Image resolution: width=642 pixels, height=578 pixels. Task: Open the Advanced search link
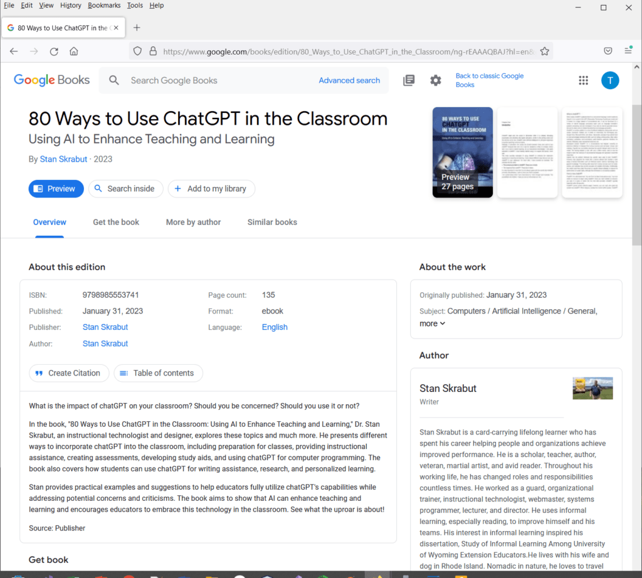click(x=349, y=80)
